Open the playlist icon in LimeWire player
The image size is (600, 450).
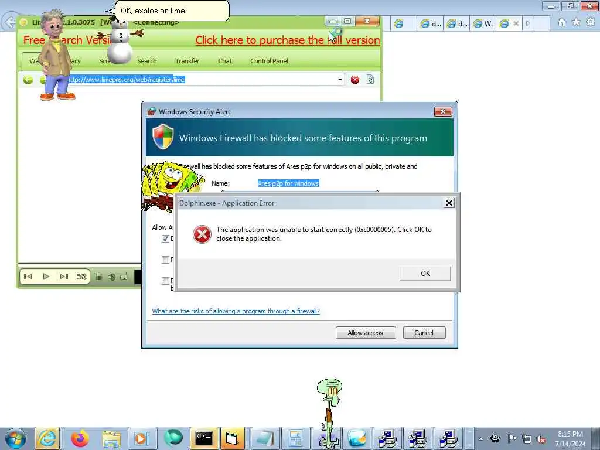(x=98, y=277)
